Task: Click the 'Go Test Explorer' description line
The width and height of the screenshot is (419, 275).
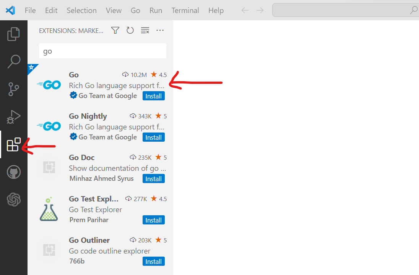Action: point(96,210)
